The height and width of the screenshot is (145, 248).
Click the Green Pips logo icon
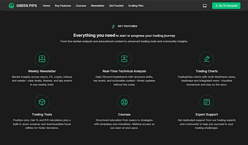[x=11, y=6]
